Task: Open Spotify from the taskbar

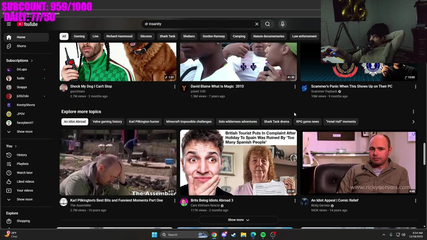Action: (x=263, y=235)
